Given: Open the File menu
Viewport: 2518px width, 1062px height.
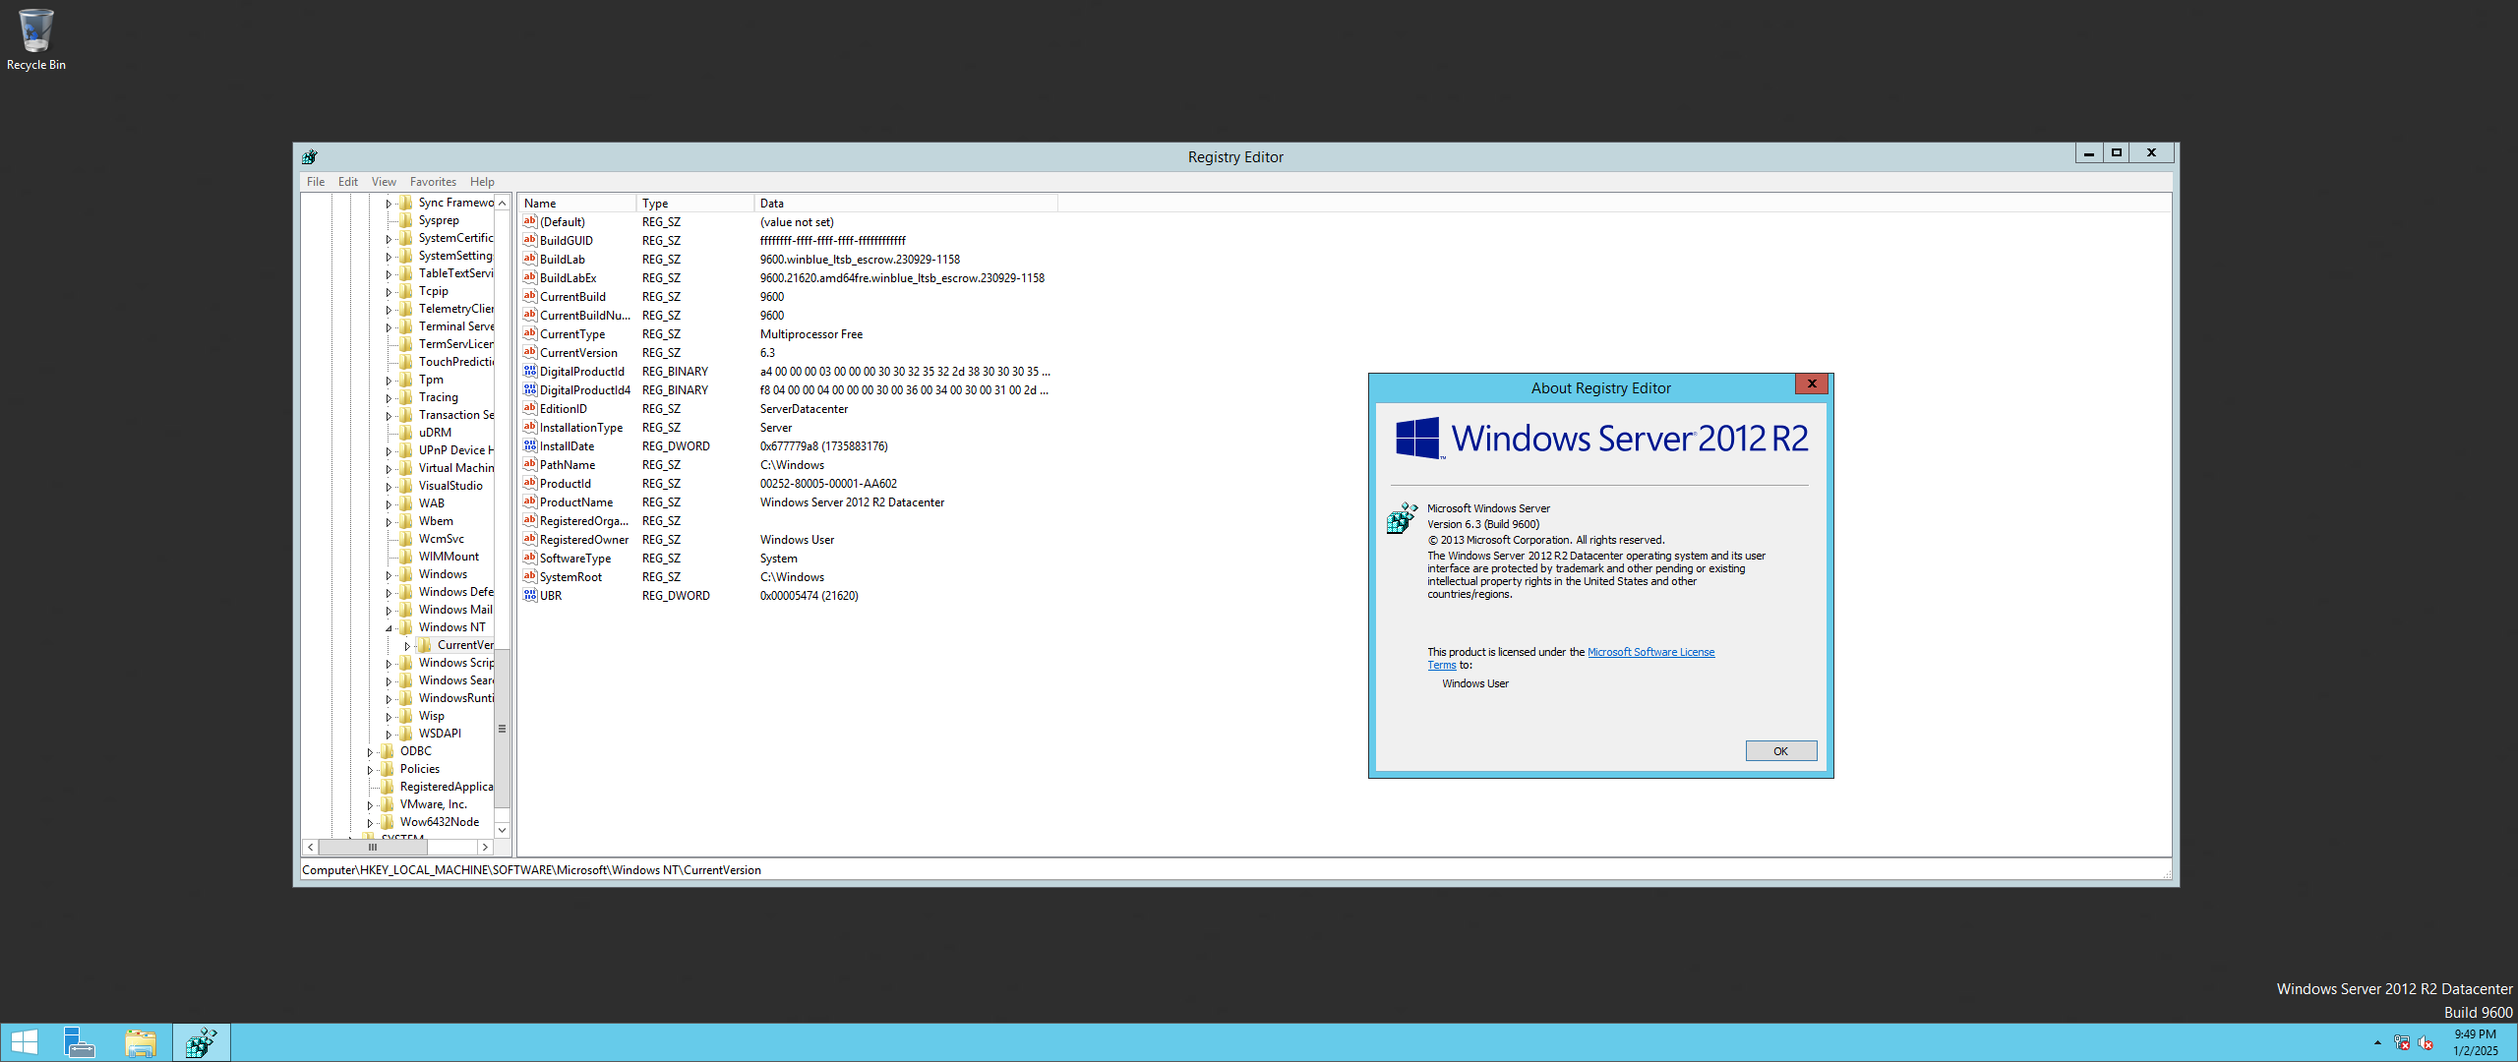Looking at the screenshot, I should point(316,182).
